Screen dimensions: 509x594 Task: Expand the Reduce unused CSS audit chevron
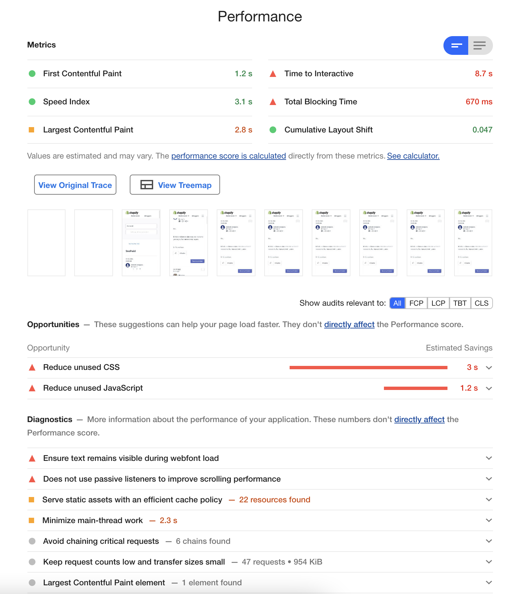tap(489, 368)
